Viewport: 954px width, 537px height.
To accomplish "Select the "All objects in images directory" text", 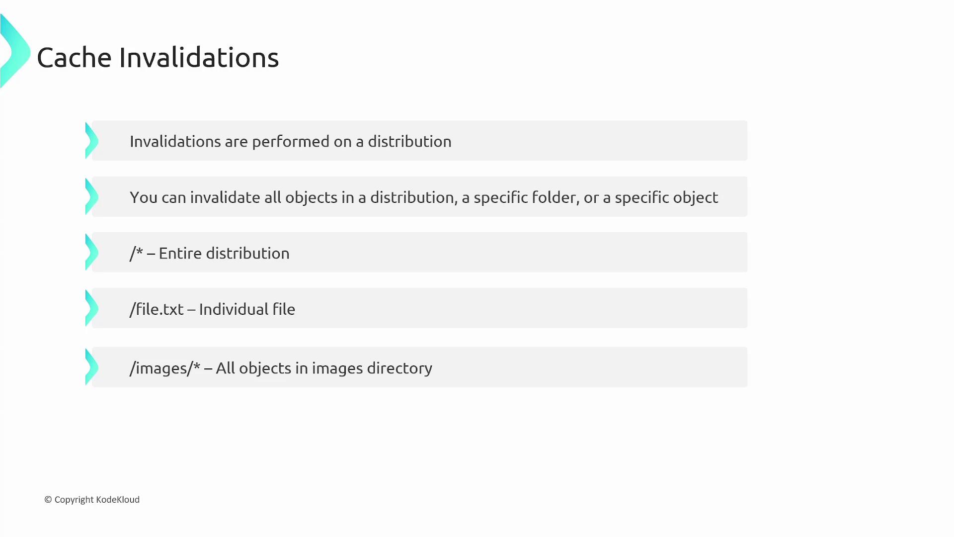I will coord(324,368).
